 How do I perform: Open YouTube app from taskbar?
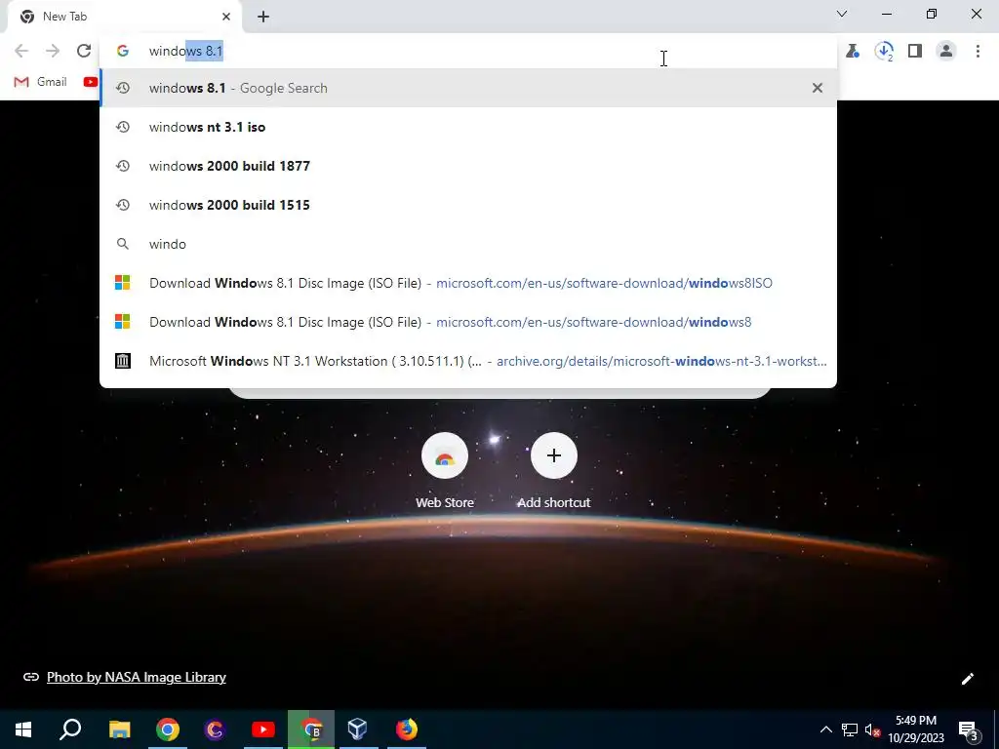tap(263, 729)
